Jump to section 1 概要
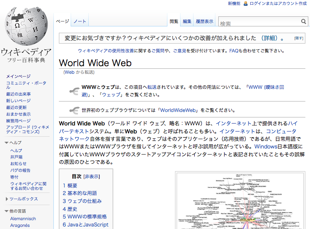 [70, 185]
